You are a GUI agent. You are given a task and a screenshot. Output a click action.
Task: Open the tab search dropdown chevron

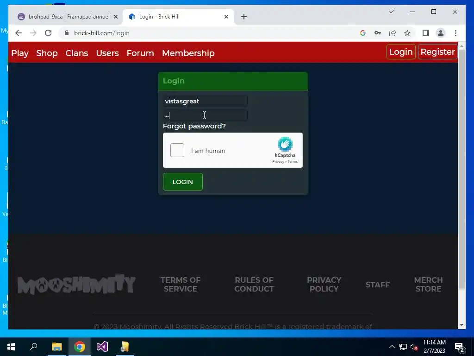pyautogui.click(x=391, y=12)
